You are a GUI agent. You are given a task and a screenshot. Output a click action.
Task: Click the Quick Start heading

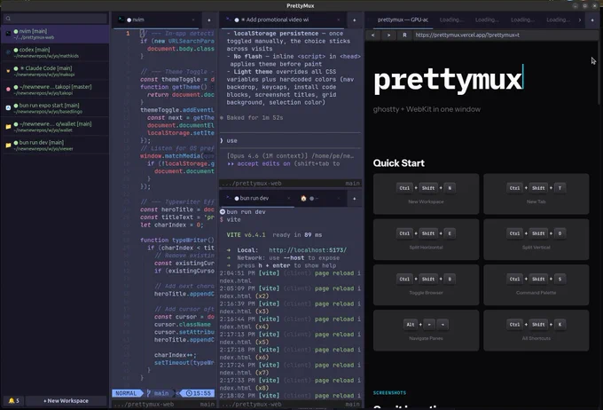point(399,163)
